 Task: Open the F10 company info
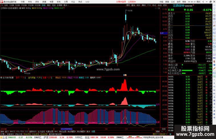tap(149, 5)
